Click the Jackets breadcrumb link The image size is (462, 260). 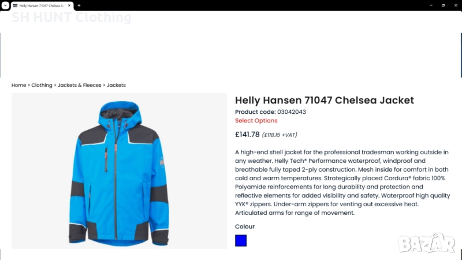[116, 85]
